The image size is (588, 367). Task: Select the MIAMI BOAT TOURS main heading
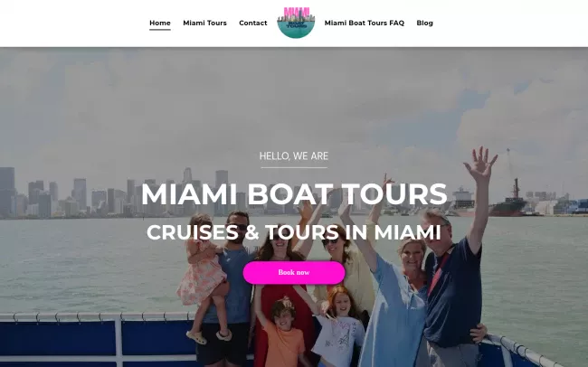[294, 193]
